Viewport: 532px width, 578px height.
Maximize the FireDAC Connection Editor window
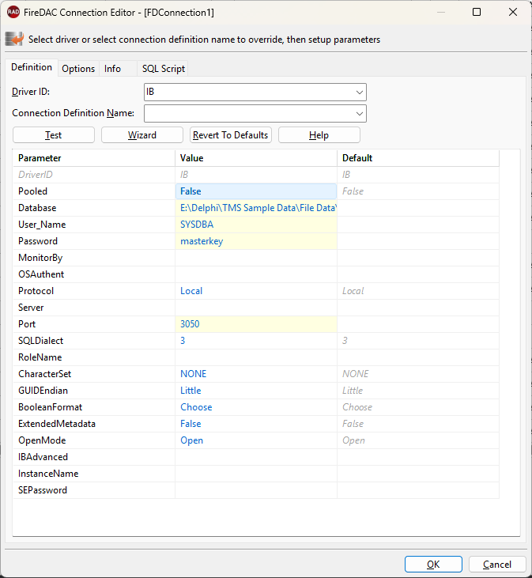coord(477,13)
